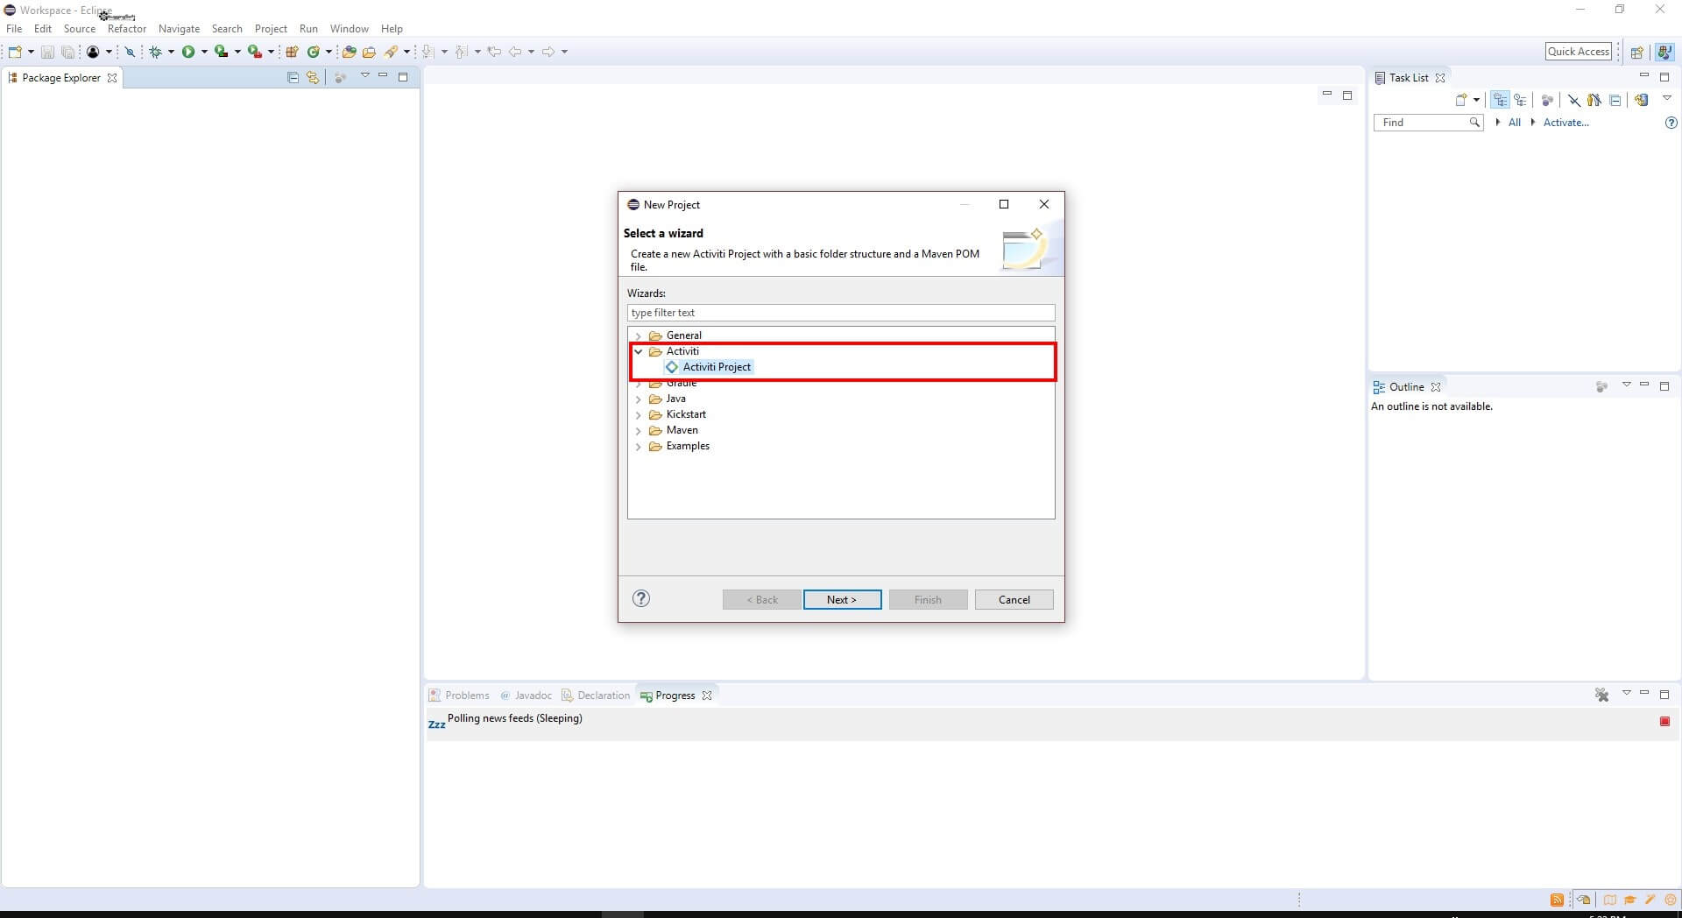
Task: Click the dialog help question mark icon
Action: pyautogui.click(x=641, y=598)
